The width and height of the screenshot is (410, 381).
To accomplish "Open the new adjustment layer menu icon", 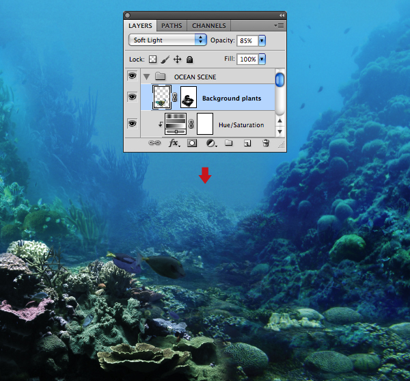I will pos(211,143).
